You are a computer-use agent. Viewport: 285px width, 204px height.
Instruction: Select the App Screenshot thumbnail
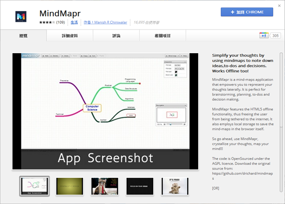35,186
